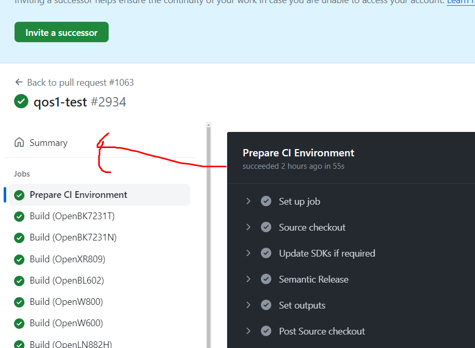This screenshot has width=475, height=348.
Task: Click the green check of Build (OpenBL602)
Action: click(x=19, y=281)
